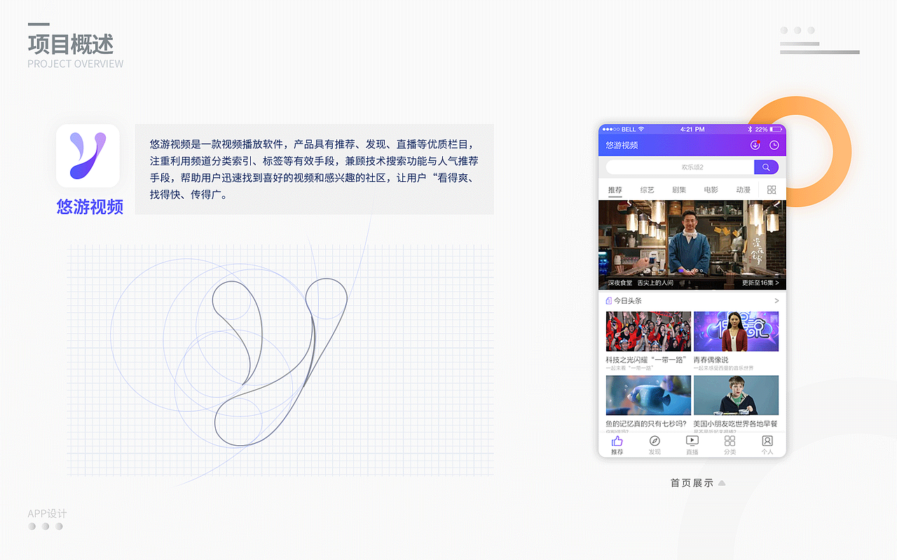Screen dimensions: 897x560
Task: Click the search field showing 欢乐颂2
Action: [x=680, y=167]
